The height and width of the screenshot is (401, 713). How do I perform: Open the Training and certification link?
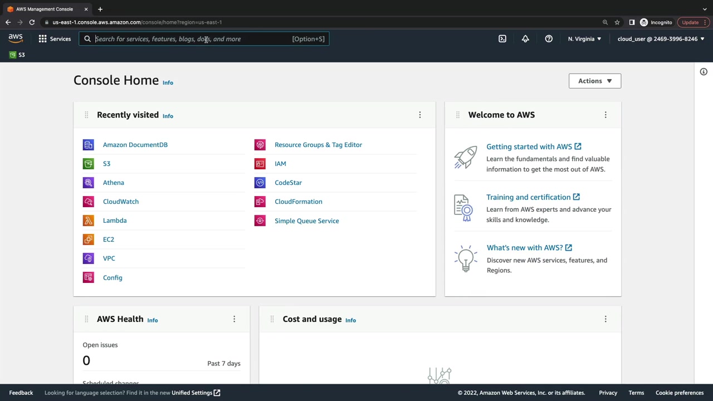533,197
